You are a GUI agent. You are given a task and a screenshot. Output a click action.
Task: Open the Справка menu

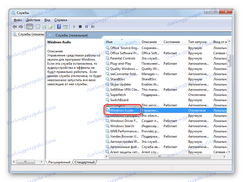[x=61, y=20]
